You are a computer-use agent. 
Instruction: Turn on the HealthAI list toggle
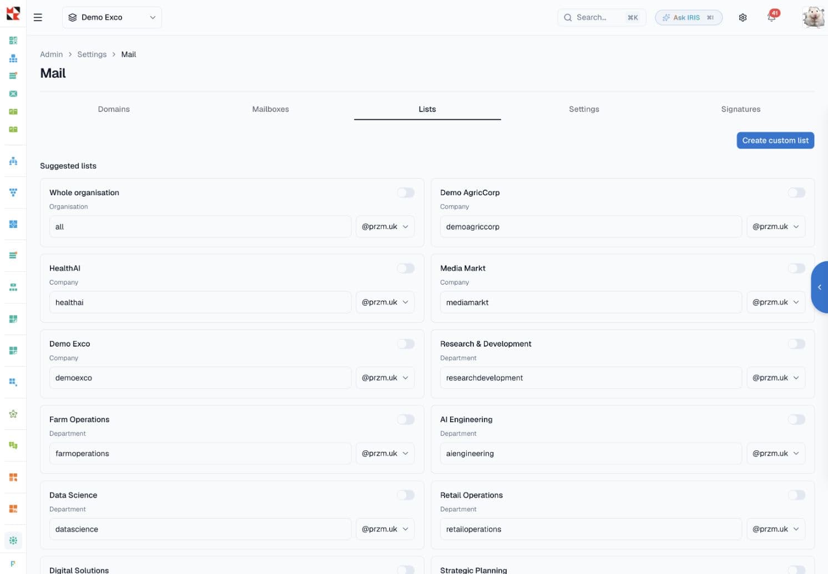tap(406, 268)
